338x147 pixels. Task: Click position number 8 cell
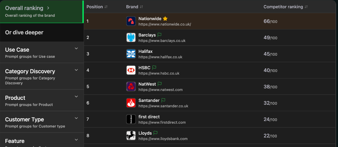point(88,136)
